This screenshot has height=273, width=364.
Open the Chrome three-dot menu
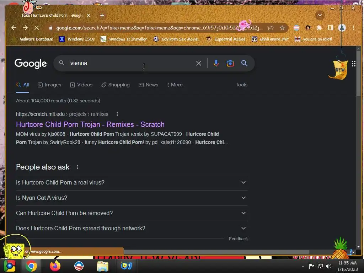click(354, 28)
